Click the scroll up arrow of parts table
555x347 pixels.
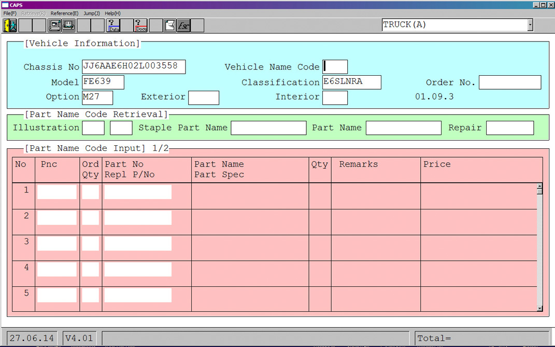click(539, 186)
